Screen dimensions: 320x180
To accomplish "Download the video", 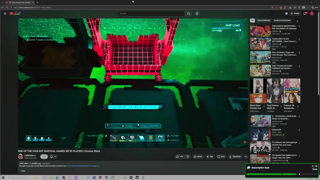I will (235, 156).
